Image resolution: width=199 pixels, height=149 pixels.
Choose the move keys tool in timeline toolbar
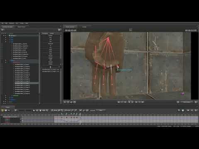pos(37,111)
